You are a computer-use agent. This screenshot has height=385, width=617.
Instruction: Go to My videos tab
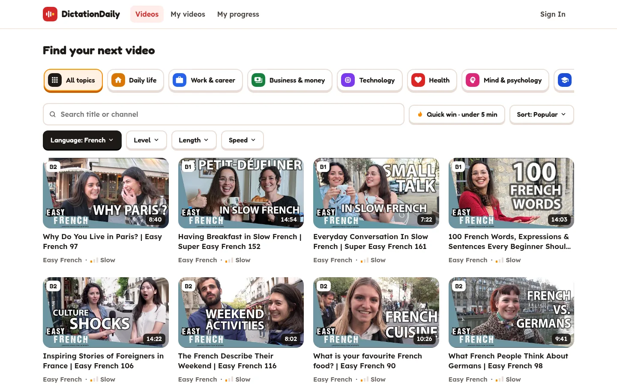[x=188, y=14]
